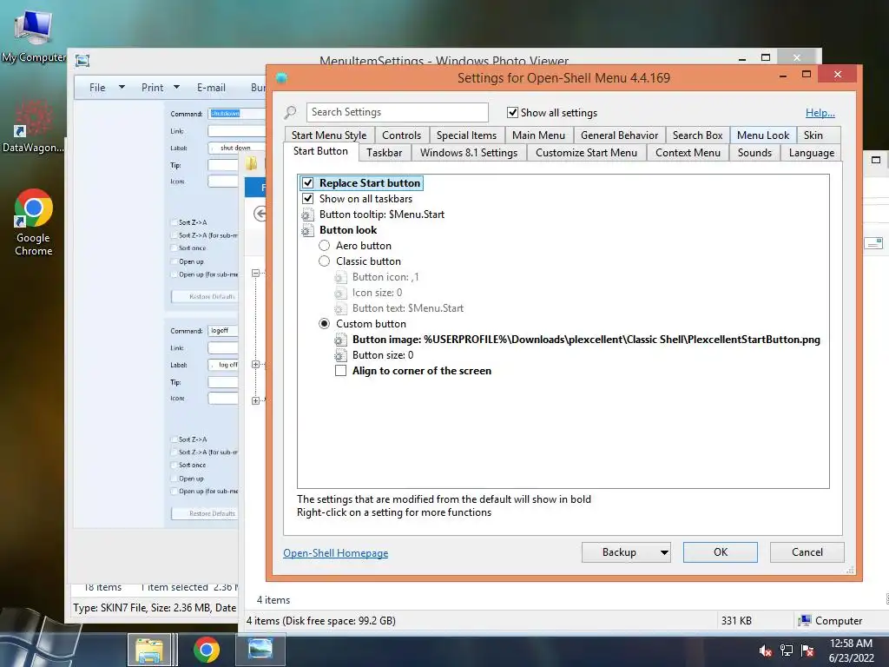
Task: Open the Backup dropdown arrow
Action: [x=664, y=552]
